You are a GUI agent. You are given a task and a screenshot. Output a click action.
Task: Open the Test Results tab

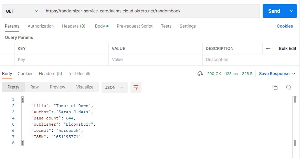tap(80, 74)
